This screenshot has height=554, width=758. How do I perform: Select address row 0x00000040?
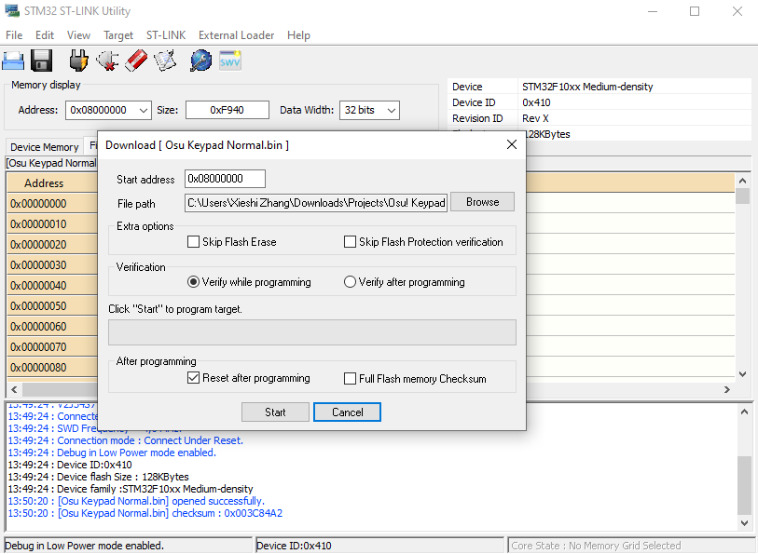point(52,286)
